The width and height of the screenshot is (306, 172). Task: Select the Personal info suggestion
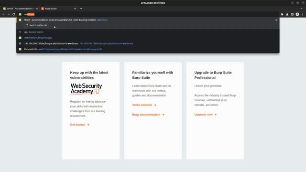point(148,49)
